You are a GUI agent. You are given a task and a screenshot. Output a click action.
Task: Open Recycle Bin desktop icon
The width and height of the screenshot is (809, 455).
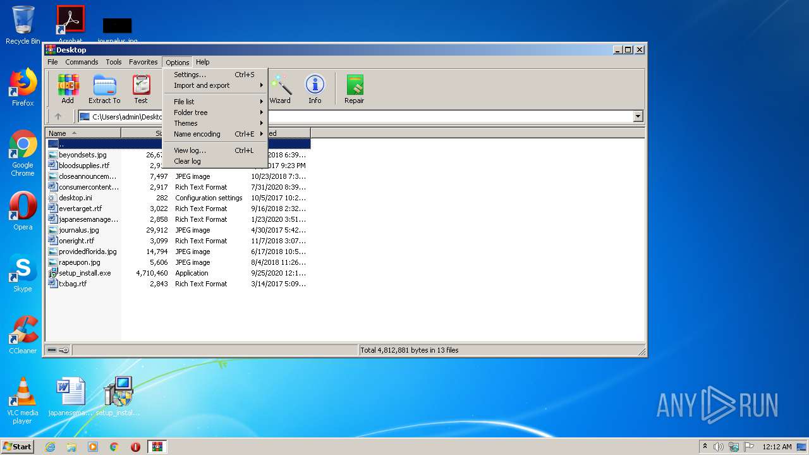[x=23, y=25]
